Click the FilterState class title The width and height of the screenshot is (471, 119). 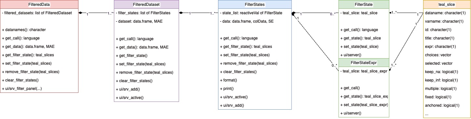(x=364, y=5)
